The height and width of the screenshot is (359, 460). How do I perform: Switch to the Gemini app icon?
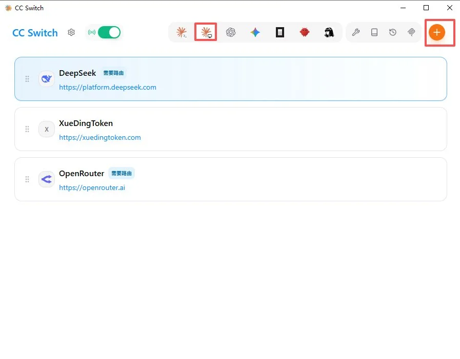click(255, 32)
